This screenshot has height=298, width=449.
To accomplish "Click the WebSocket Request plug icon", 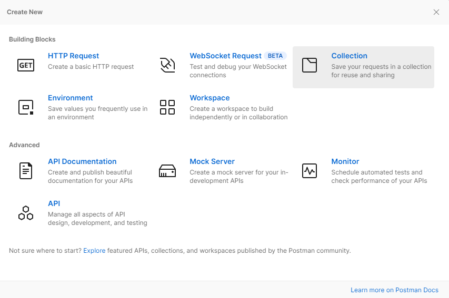I will pyautogui.click(x=167, y=65).
